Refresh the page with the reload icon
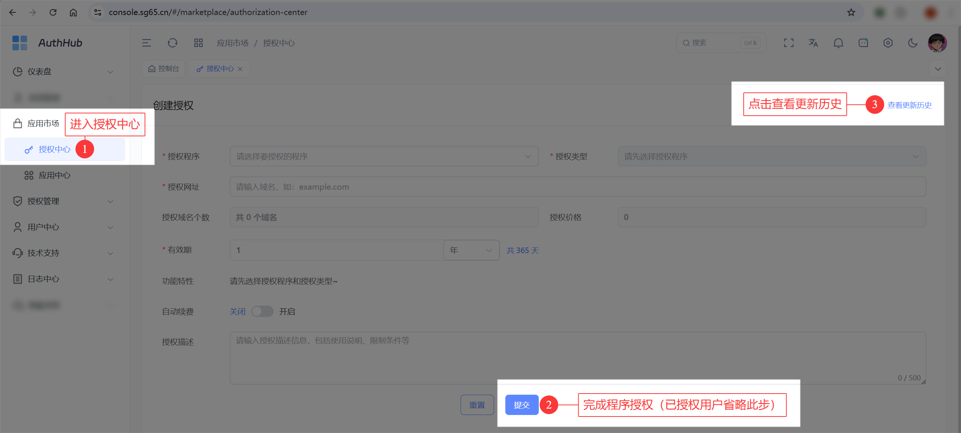The image size is (961, 433). [x=173, y=43]
